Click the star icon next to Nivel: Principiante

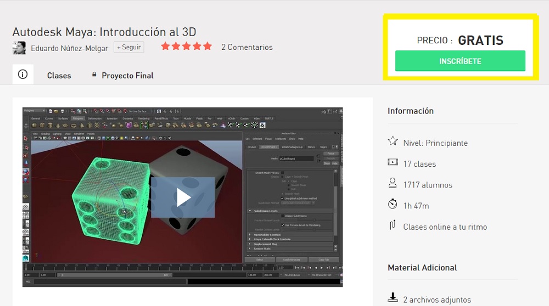click(x=393, y=141)
